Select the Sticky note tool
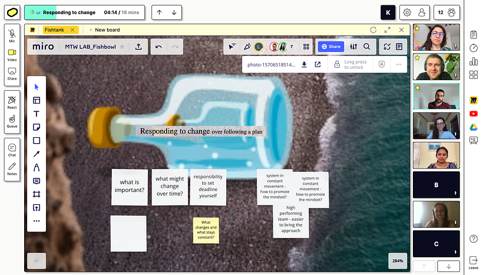 point(37,127)
